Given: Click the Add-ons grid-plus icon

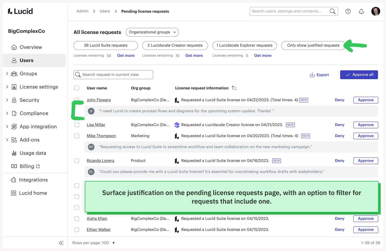Looking at the screenshot, I should pyautogui.click(x=14, y=140).
